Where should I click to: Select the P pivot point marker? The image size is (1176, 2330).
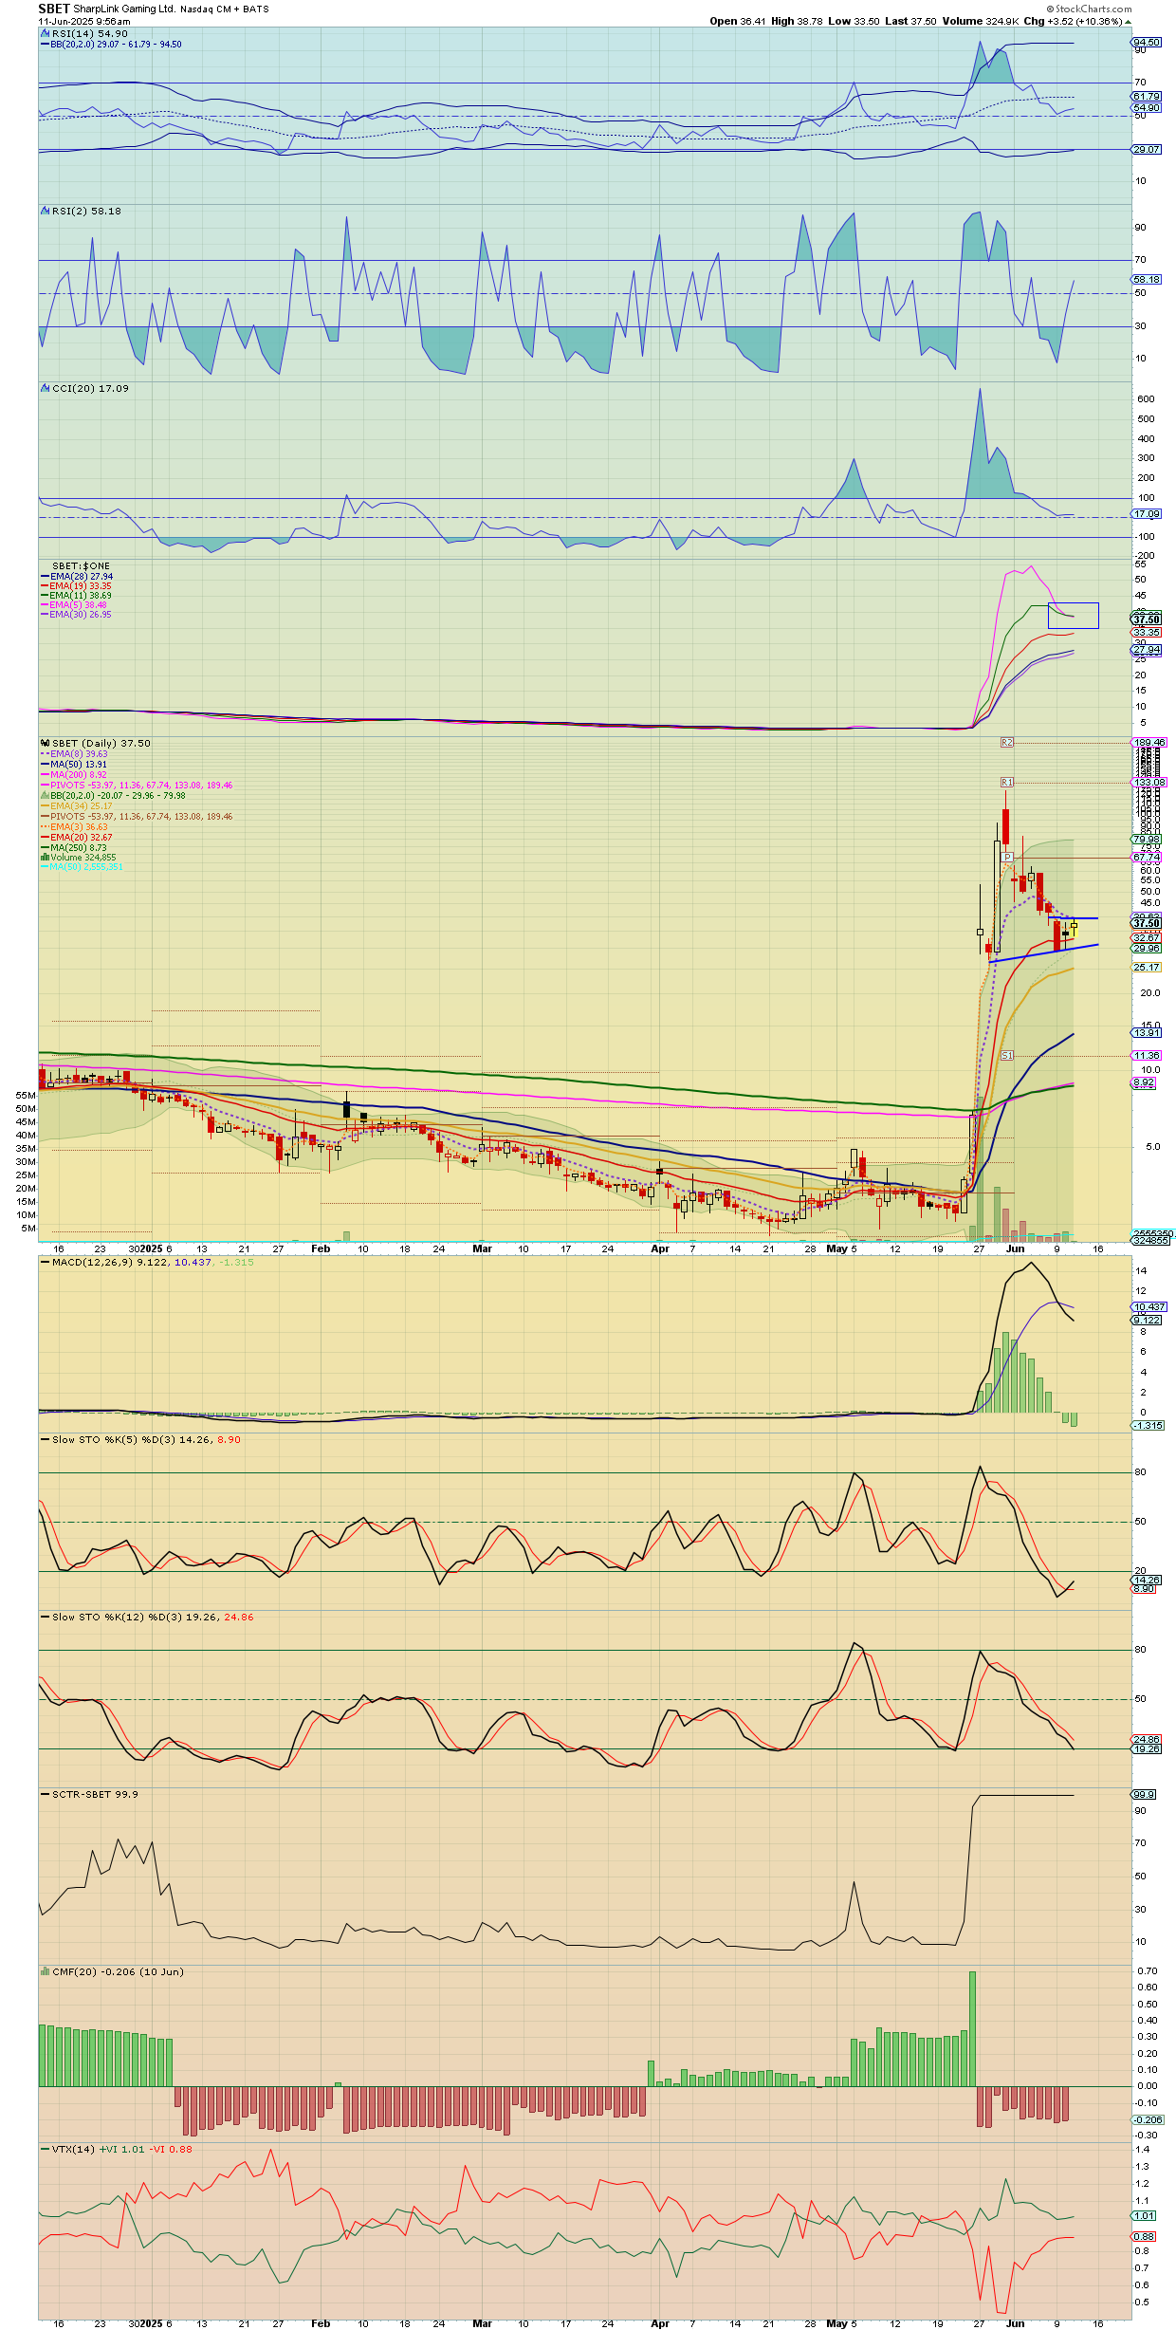pyautogui.click(x=1008, y=858)
